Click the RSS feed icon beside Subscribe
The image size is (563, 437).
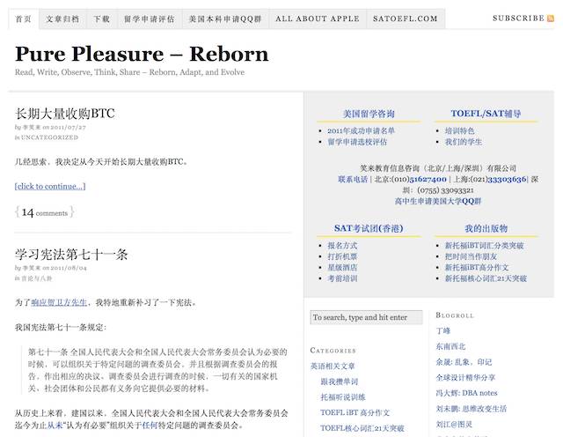click(x=551, y=18)
